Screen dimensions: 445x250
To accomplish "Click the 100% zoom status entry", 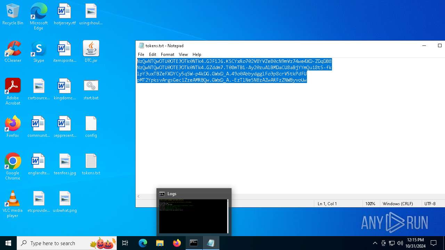I will pyautogui.click(x=370, y=204).
